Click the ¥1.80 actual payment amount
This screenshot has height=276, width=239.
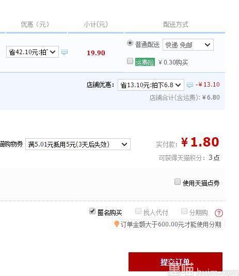[200, 142]
